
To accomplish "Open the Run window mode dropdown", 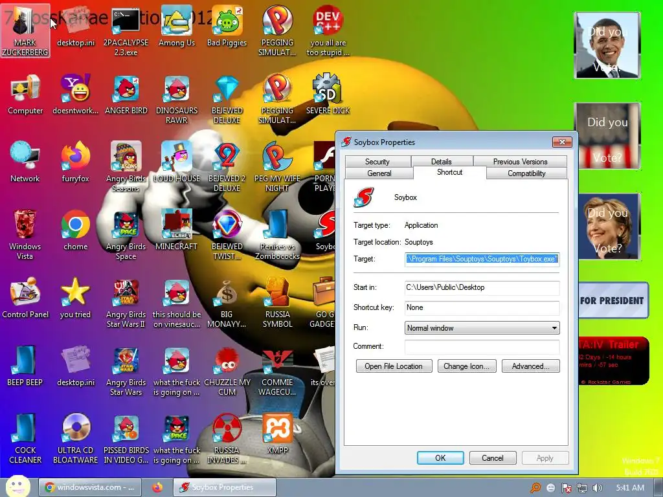I will point(482,328).
